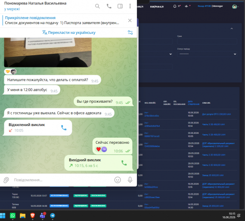
Task: Open CRM link in the 01.06.2026 10:05 row
Action: tap(214, 135)
